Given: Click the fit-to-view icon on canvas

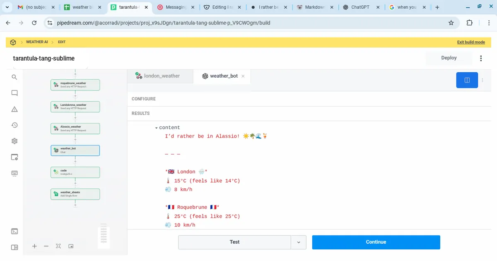Looking at the screenshot, I should pyautogui.click(x=58, y=246).
